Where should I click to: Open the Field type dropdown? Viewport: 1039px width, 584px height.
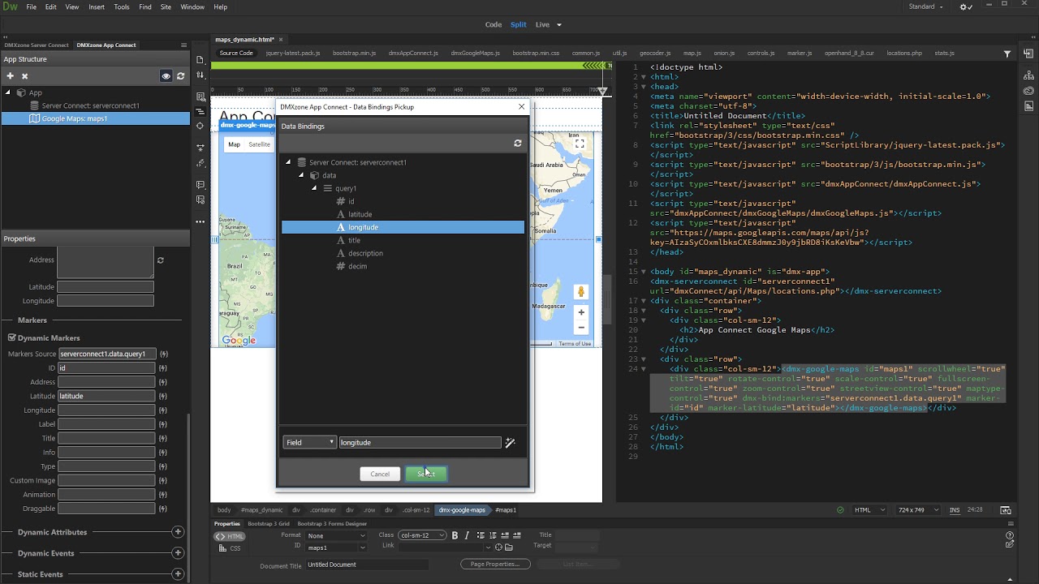point(309,442)
